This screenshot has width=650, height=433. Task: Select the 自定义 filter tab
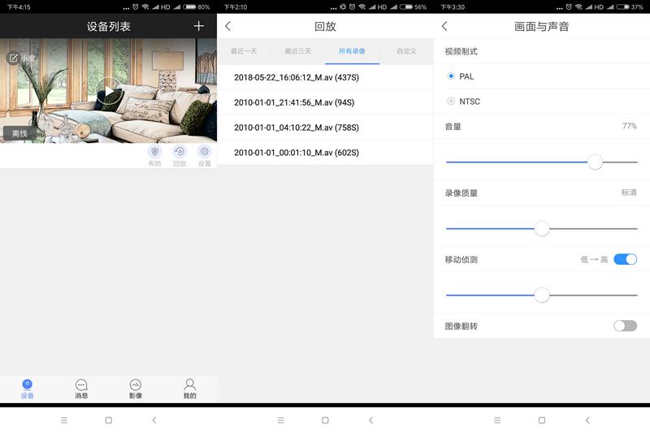[x=406, y=51]
